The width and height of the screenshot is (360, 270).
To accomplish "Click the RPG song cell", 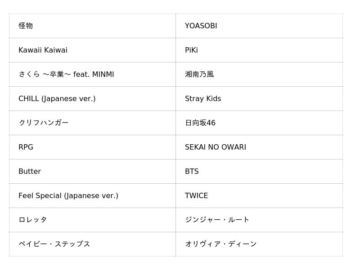I will 26,147.
